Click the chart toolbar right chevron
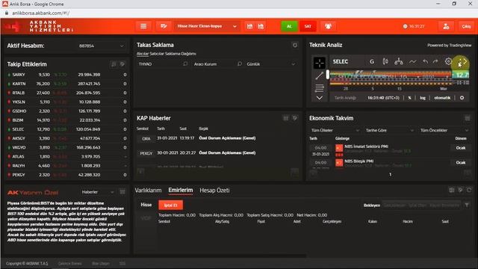Viewport: 478px width, 269px height. [x=465, y=61]
